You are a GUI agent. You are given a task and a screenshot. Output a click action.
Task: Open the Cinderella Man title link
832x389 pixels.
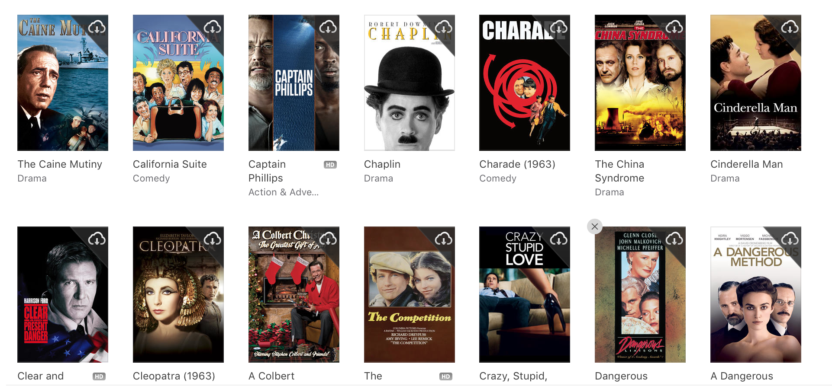point(747,164)
